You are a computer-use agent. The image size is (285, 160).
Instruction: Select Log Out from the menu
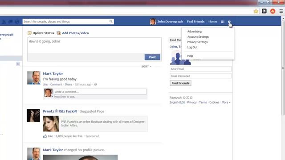[192, 47]
